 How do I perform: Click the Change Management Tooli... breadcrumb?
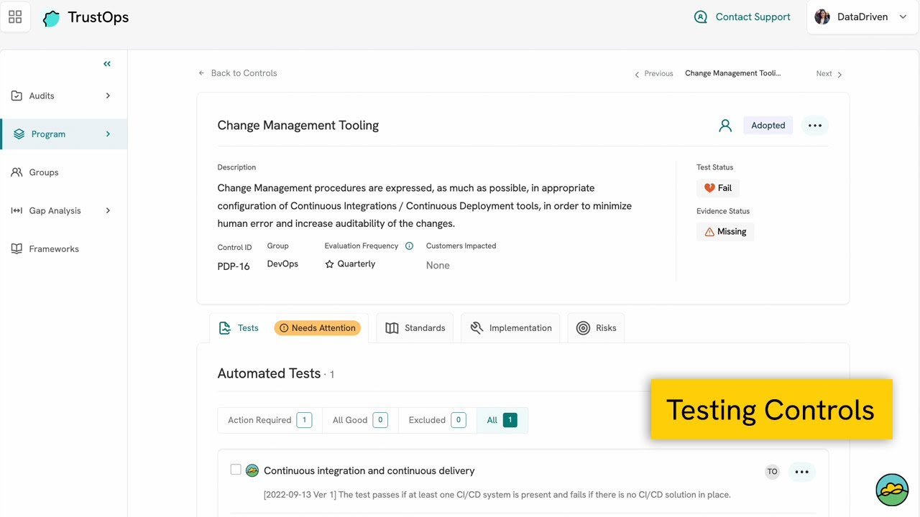[x=732, y=73]
